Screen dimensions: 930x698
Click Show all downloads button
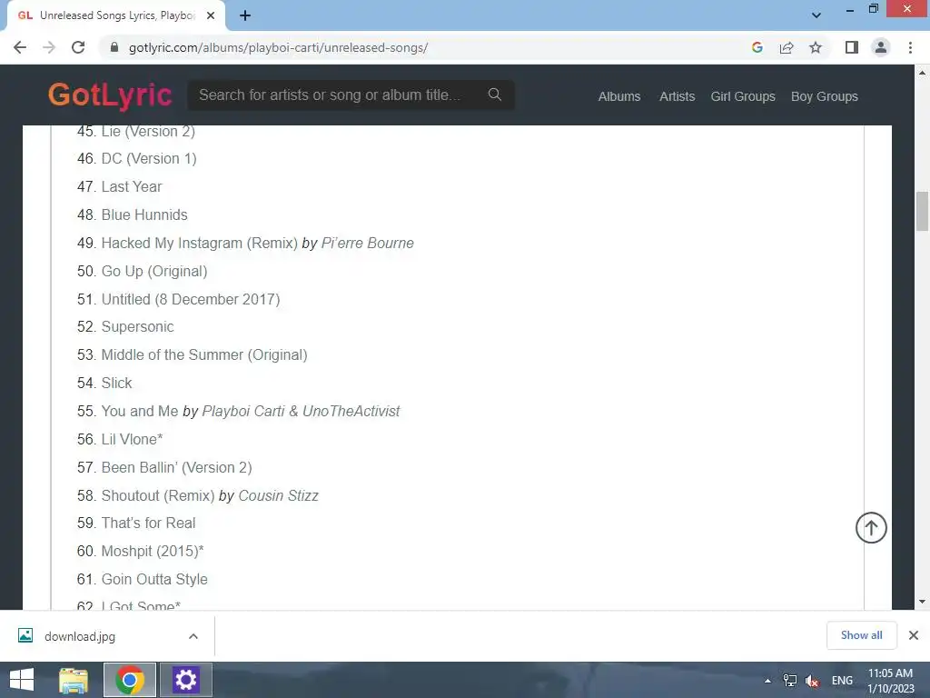[861, 635]
